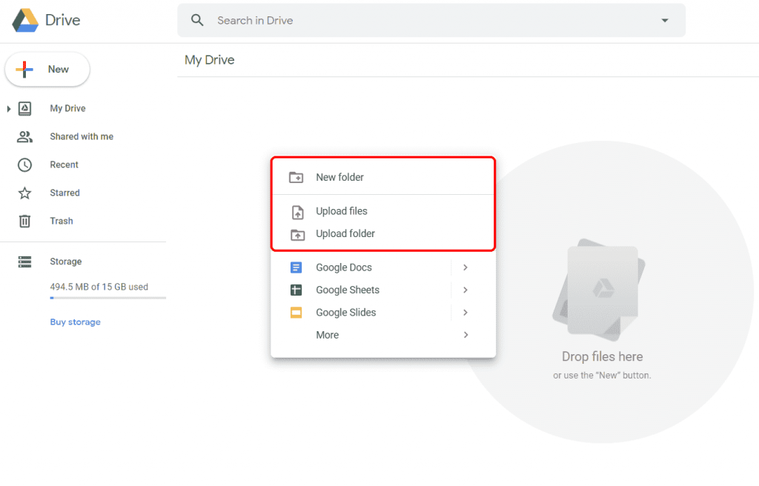The image size is (759, 486).
Task: Expand Google Slides submenu arrow
Action: tap(465, 312)
